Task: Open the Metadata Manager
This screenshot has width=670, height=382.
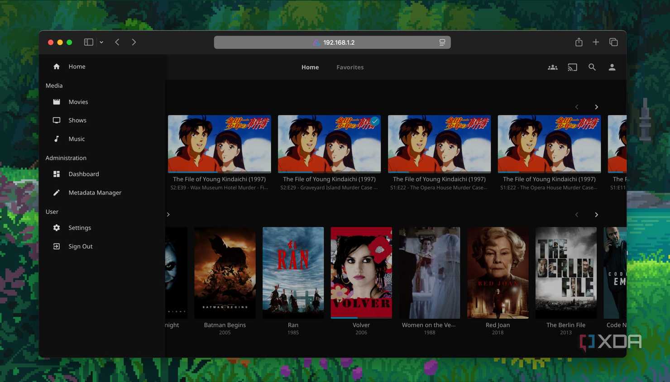Action: (102, 192)
